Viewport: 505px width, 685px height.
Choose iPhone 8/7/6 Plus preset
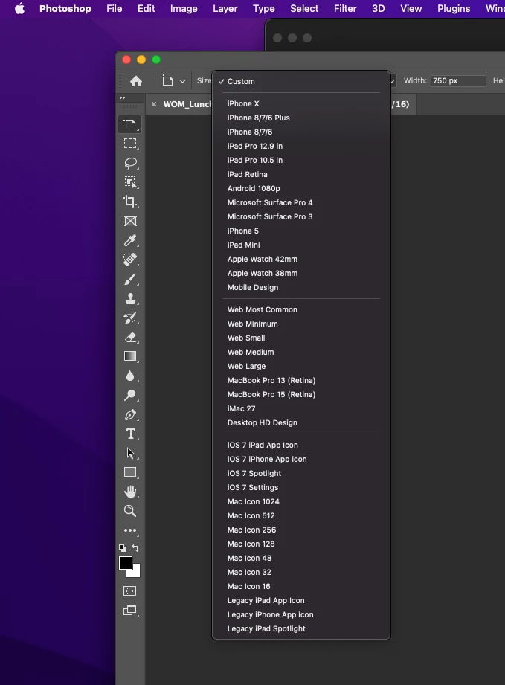coord(301,118)
